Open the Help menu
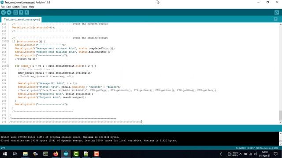Viewport: 282px width, 158px height. click(31, 7)
